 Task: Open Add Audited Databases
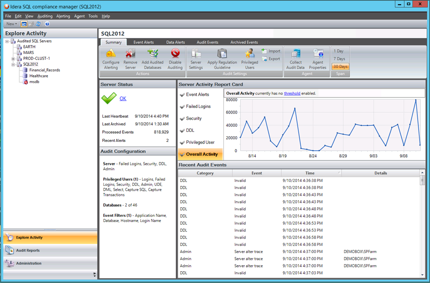point(152,54)
